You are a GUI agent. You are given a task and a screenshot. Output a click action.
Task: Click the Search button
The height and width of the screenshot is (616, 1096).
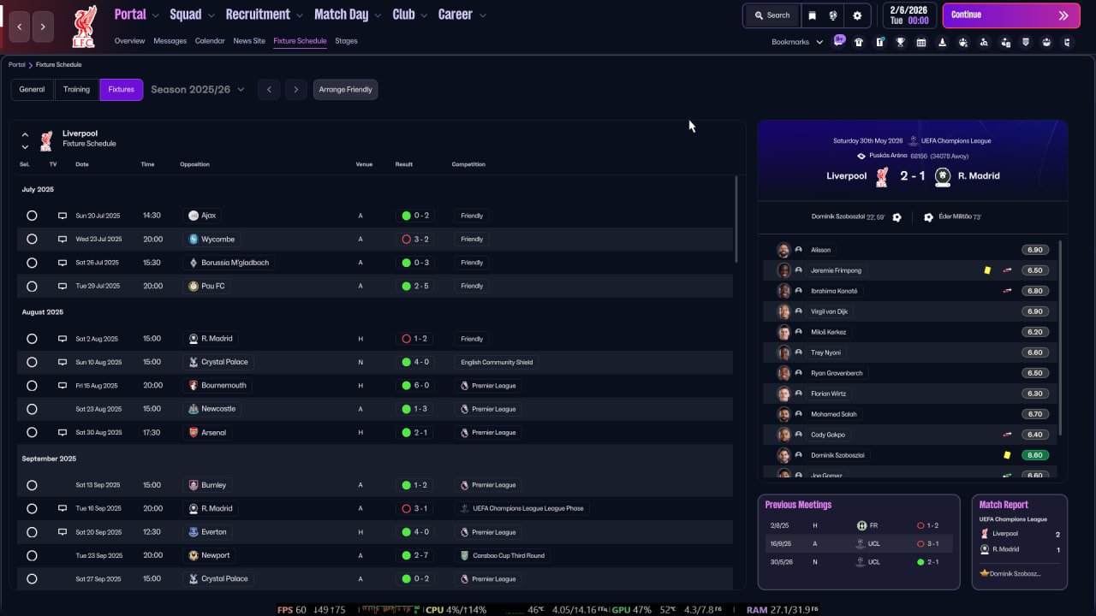(x=771, y=15)
